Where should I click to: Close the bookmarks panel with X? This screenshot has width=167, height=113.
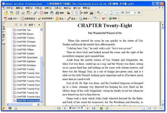click(39, 25)
